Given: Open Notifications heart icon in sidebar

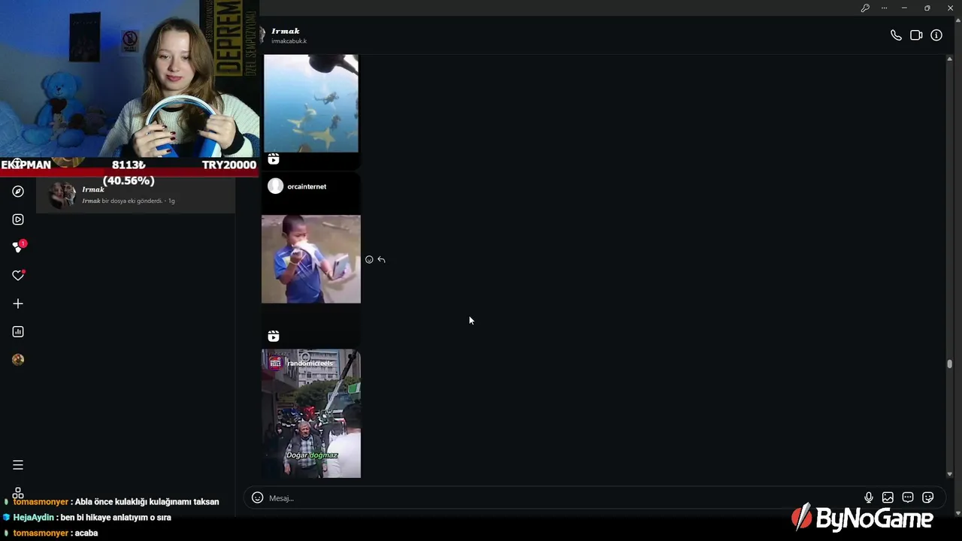Looking at the screenshot, I should pos(18,276).
